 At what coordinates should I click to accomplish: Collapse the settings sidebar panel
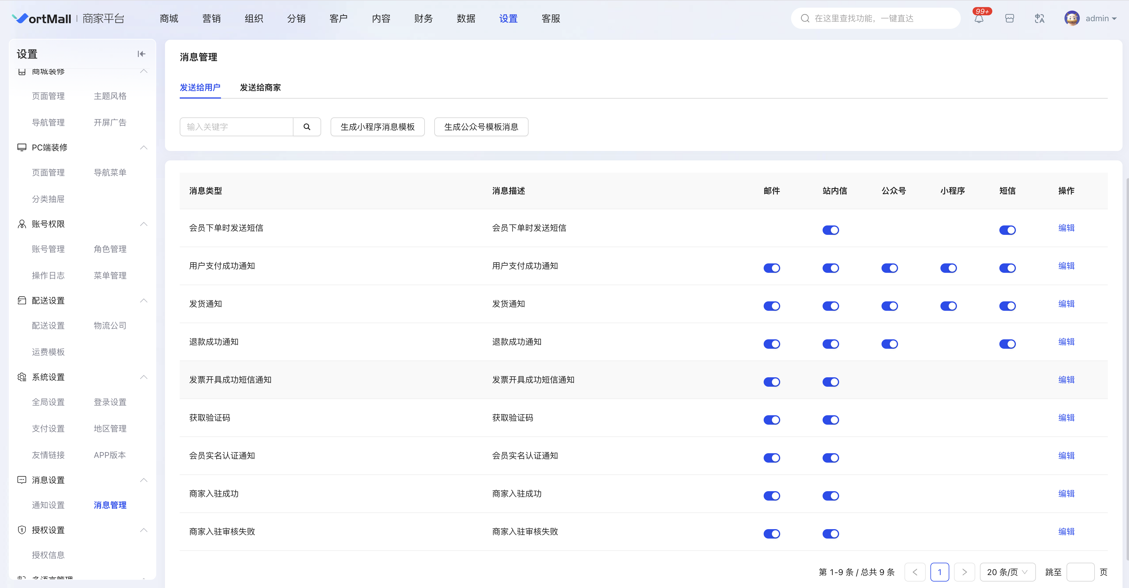(141, 54)
